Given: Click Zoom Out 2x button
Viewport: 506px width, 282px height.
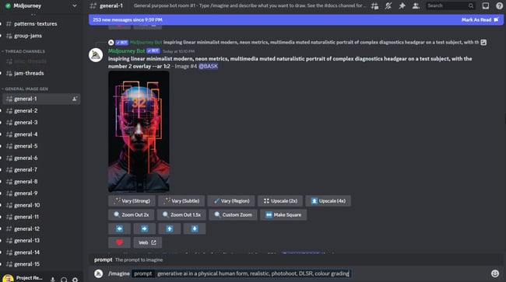Looking at the screenshot, I should click(132, 214).
